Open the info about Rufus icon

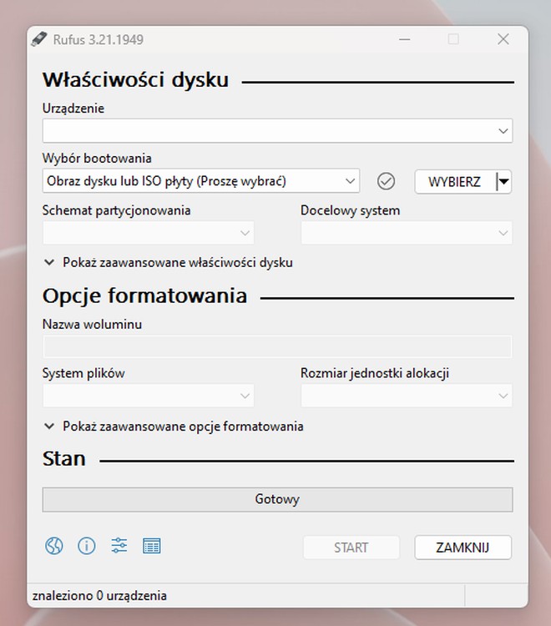pyautogui.click(x=87, y=546)
